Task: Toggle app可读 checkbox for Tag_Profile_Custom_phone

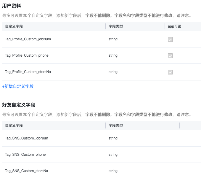Action: (170, 56)
